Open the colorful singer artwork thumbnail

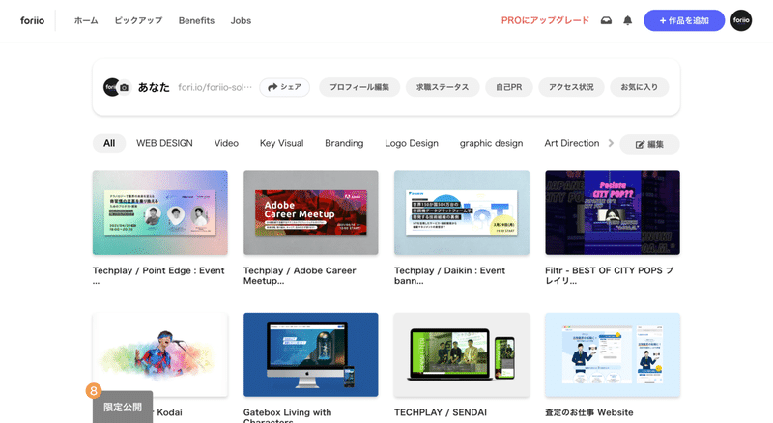pyautogui.click(x=160, y=354)
